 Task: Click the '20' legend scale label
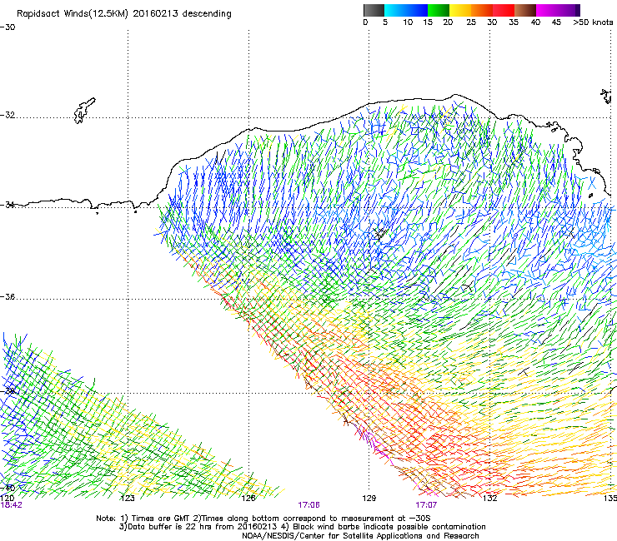pyautogui.click(x=448, y=22)
